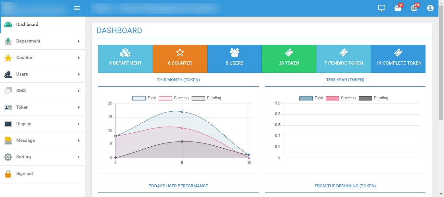This screenshot has width=444, height=197.
Task: Click the star icon on Counter tile
Action: pos(180,53)
